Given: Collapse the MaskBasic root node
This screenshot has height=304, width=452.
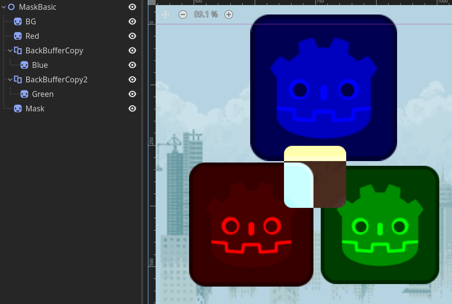Looking at the screenshot, I should pos(4,7).
